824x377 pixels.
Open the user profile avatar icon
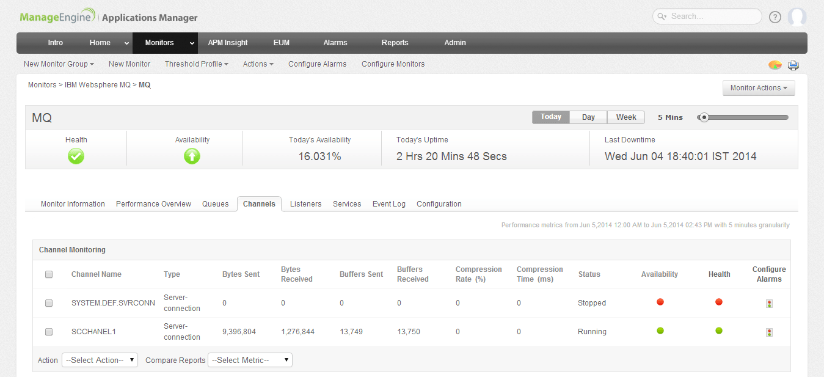click(797, 17)
